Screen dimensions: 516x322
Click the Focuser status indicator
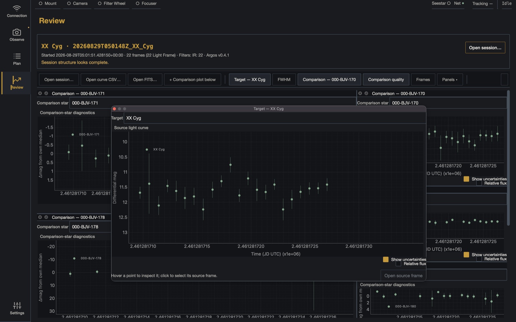(146, 4)
